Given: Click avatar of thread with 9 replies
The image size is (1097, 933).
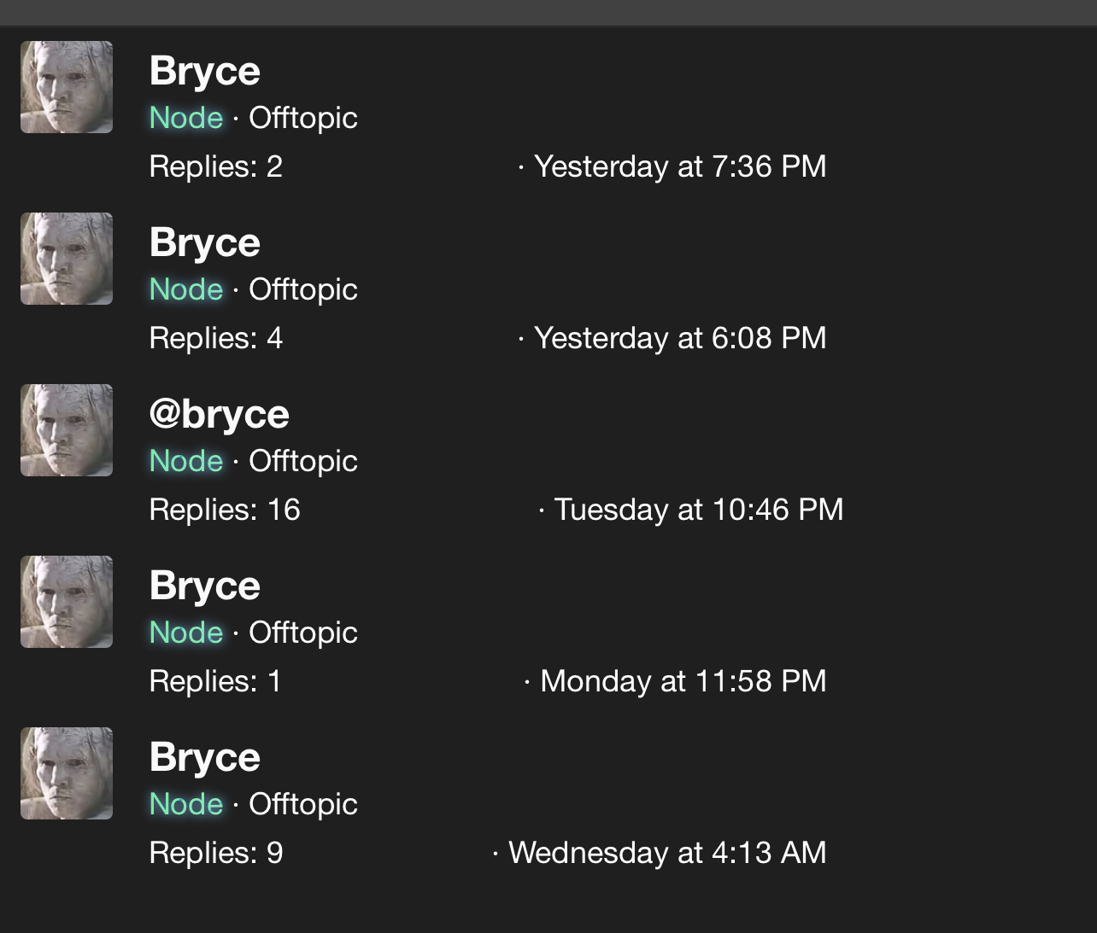Looking at the screenshot, I should click(67, 773).
